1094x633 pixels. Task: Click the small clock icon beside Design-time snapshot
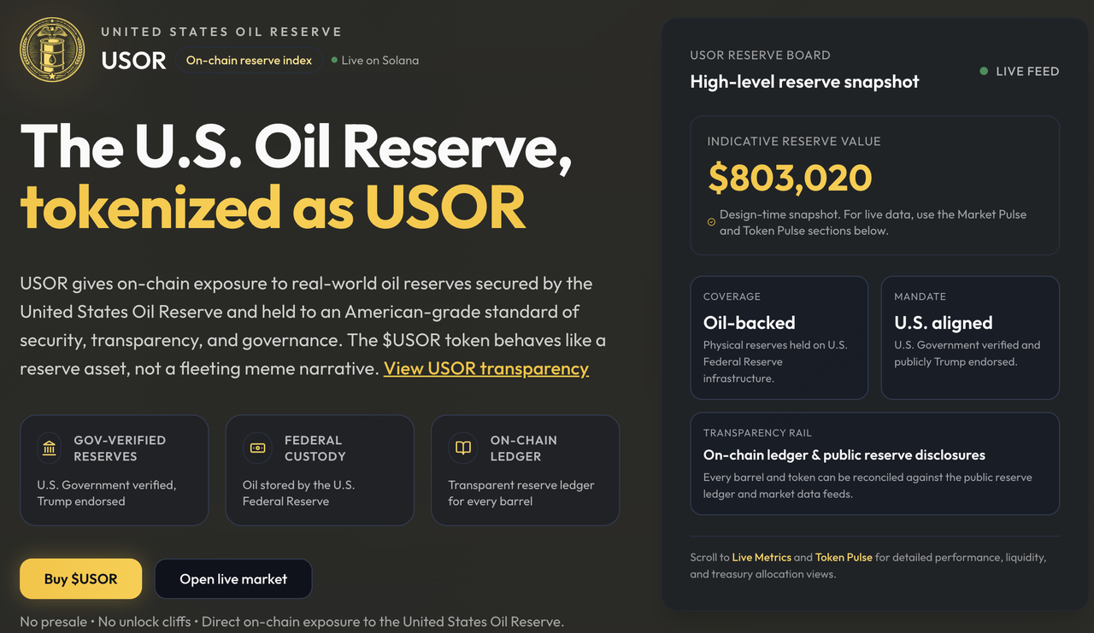pos(711,223)
